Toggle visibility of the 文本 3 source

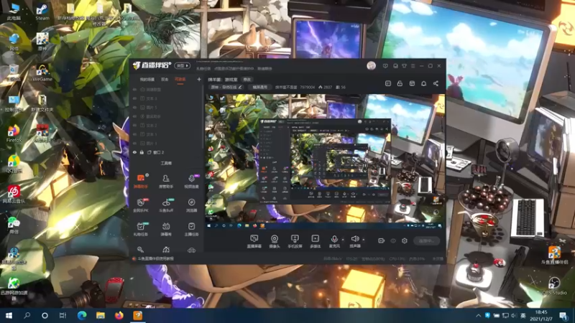[x=134, y=98]
